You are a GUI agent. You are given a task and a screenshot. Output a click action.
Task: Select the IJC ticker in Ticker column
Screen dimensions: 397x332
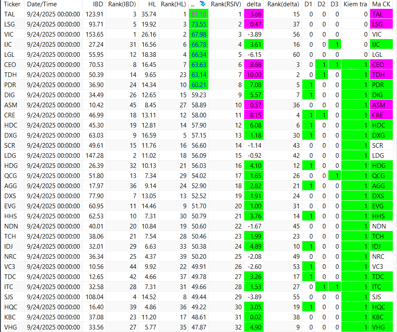point(8,45)
